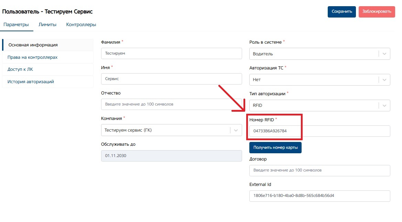The width and height of the screenshot is (402, 222).
Task: Open the Тип авторизации dropdown chevron
Action: tap(384, 106)
